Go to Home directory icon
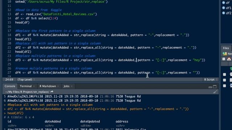The image size is (232, 130). pos(229,59)
